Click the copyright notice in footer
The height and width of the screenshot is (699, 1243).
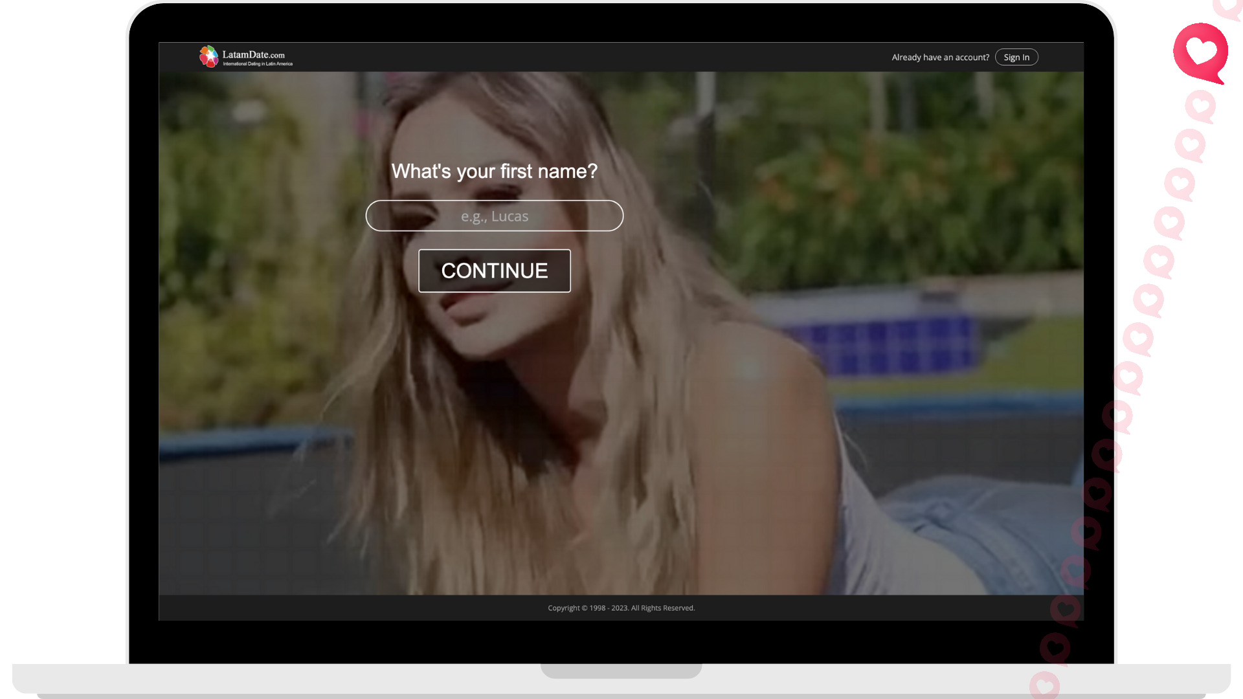click(x=621, y=608)
